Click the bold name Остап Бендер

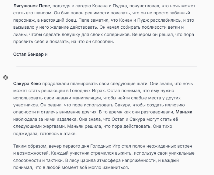(28, 54)
